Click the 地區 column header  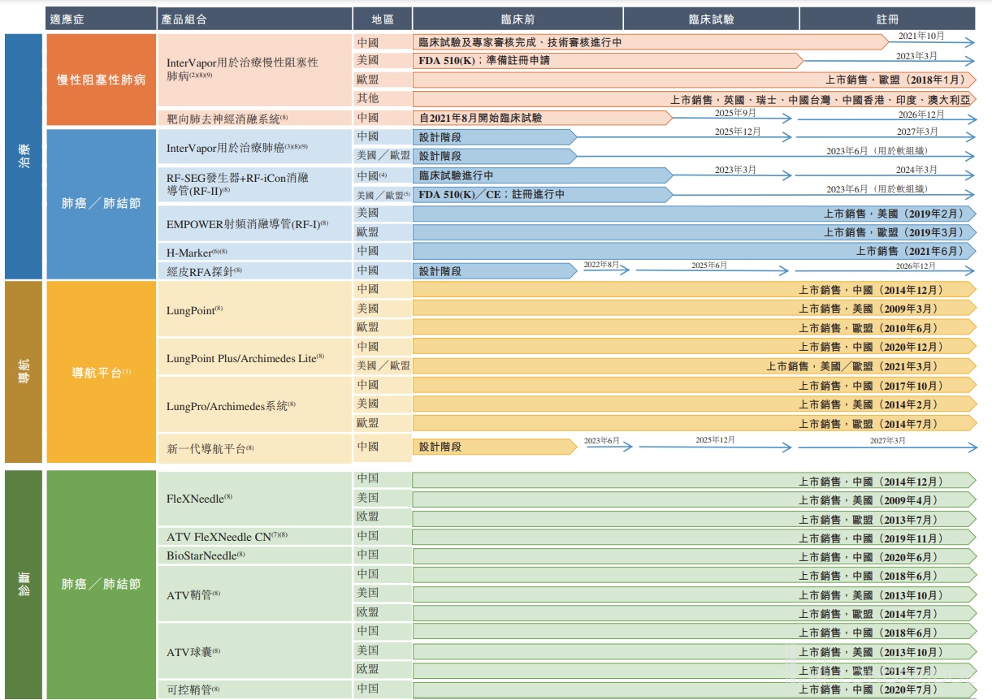[382, 19]
